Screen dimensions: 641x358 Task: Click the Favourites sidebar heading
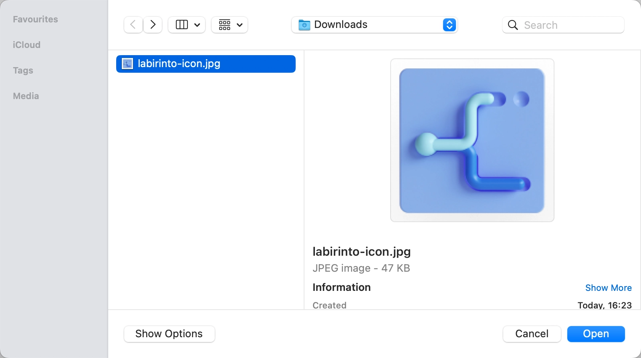tap(35, 19)
